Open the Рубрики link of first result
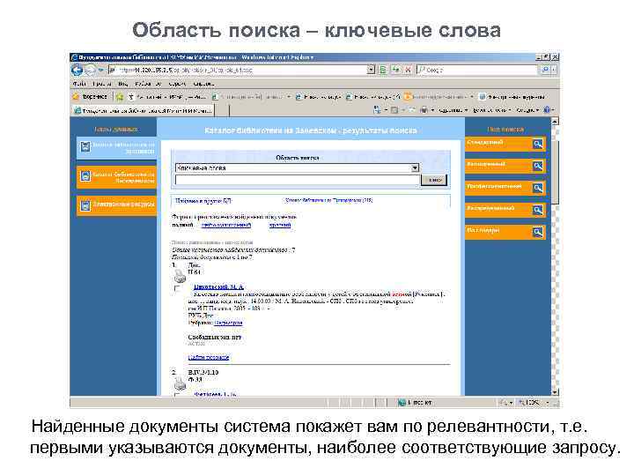This screenshot has width=634, height=476. coord(228,323)
